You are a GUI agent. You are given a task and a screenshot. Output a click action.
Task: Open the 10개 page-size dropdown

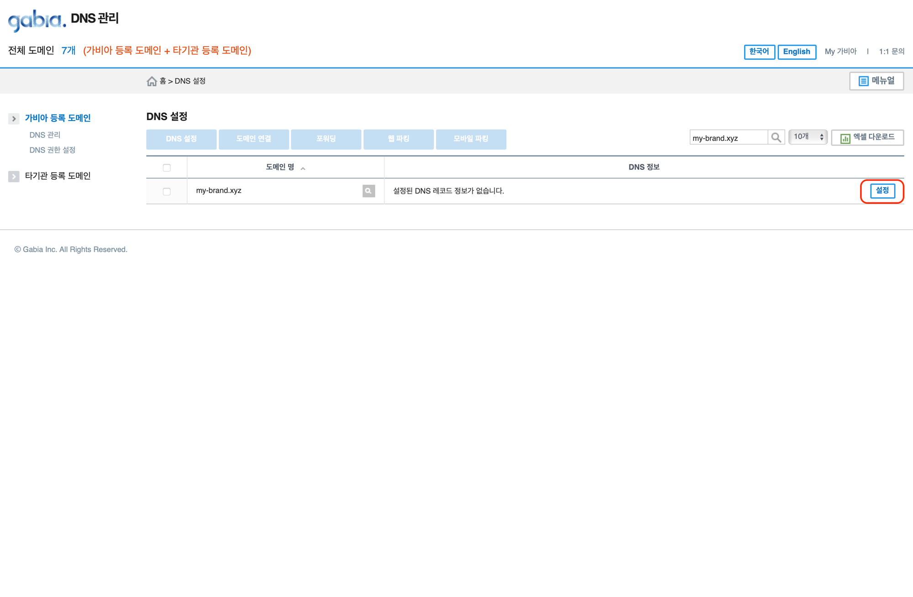808,137
